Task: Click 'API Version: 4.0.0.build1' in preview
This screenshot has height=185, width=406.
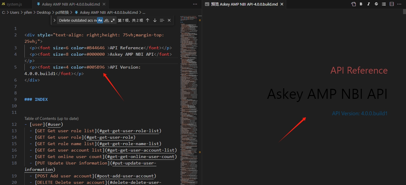Action: coord(360,113)
